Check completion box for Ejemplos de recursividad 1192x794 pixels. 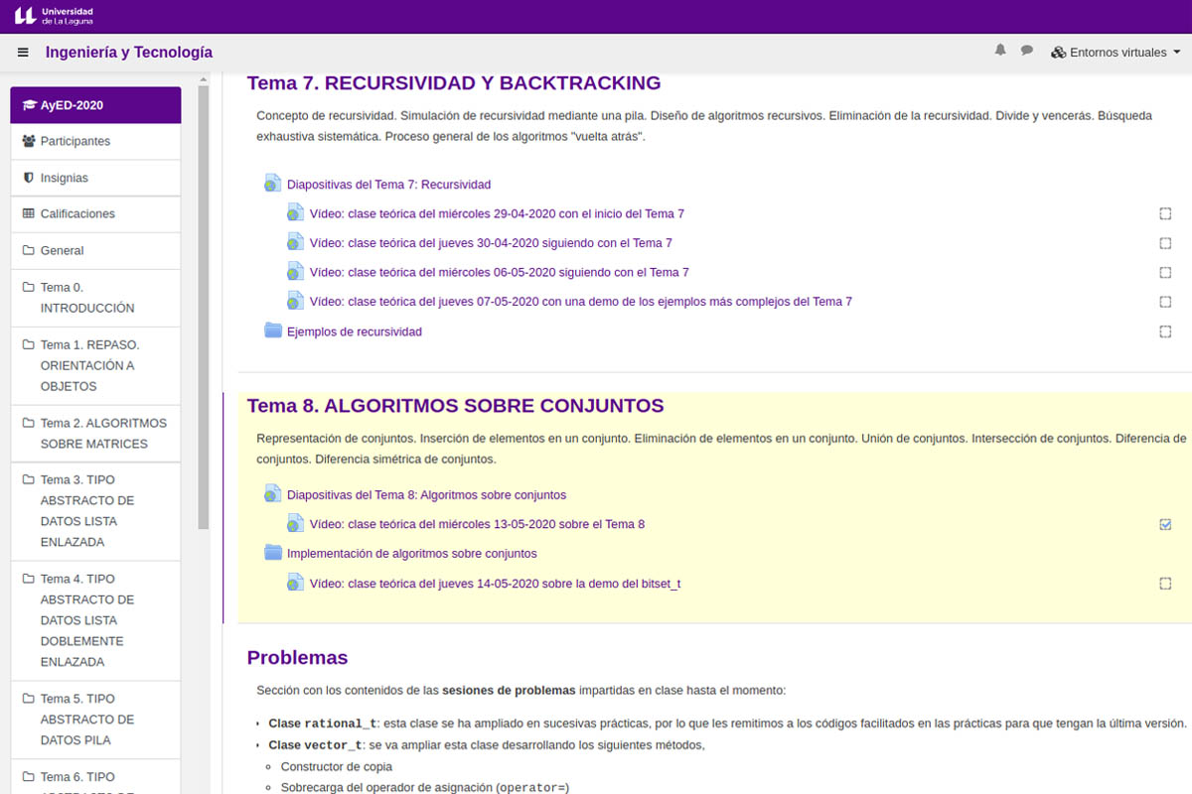pos(1165,331)
